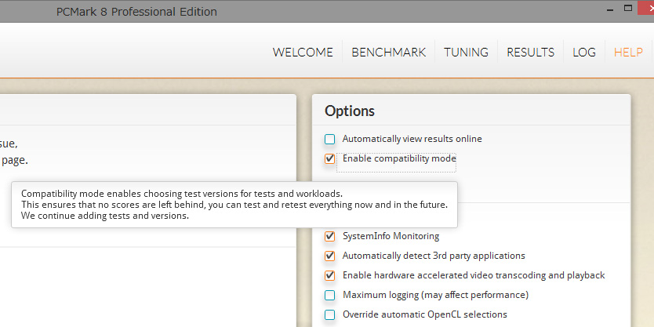
Task: Switch to the BENCHMARK tab
Action: click(x=388, y=53)
